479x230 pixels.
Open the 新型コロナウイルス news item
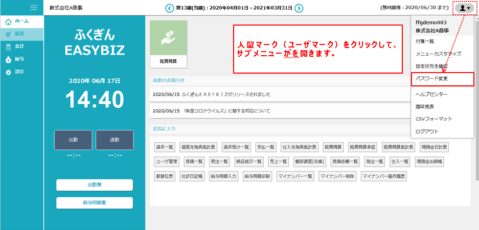pyautogui.click(x=280, y=111)
